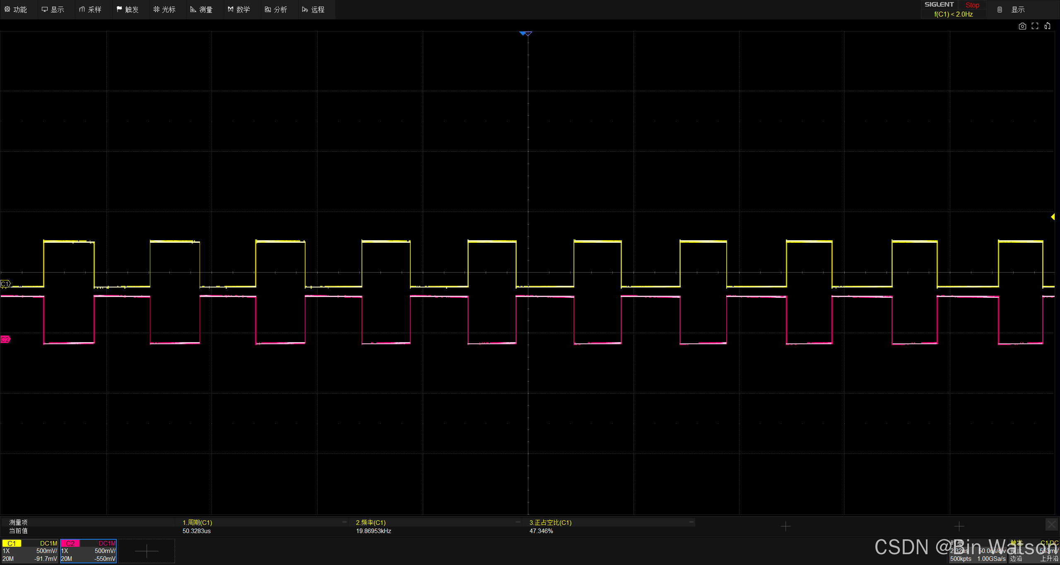The image size is (1060, 565).
Task: Open the 触发 (Trigger) menu
Action: (x=128, y=10)
